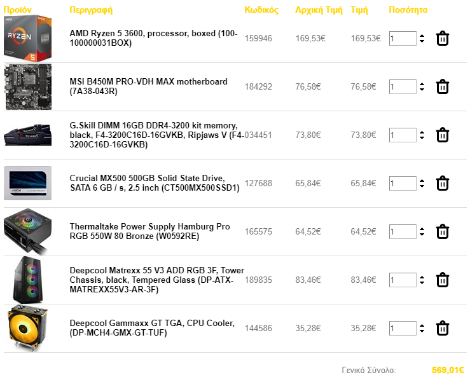Select product code 159946
This screenshot has height=382, width=470.
258,38
